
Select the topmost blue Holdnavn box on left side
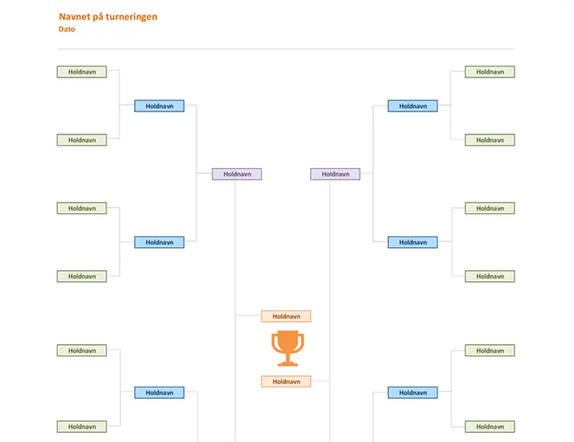click(x=159, y=106)
